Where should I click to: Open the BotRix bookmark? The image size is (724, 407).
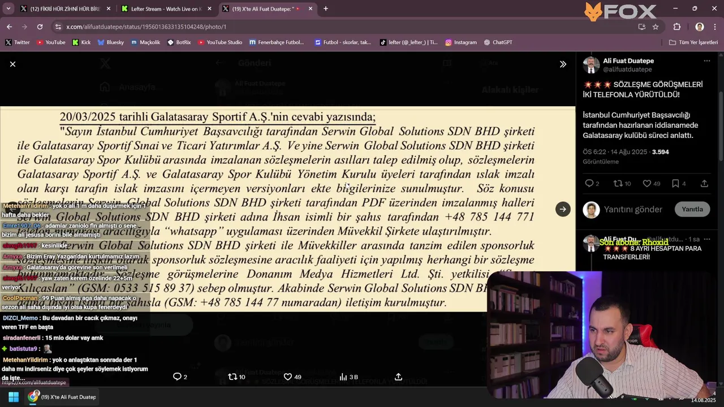point(179,42)
